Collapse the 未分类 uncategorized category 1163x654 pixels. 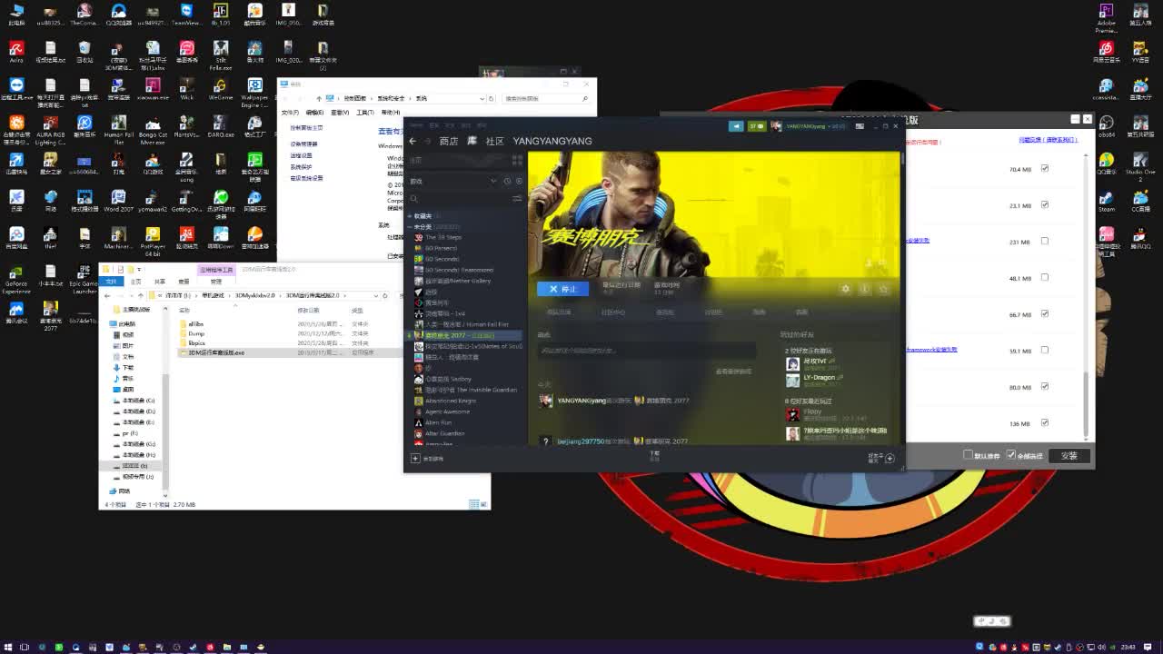[432, 227]
